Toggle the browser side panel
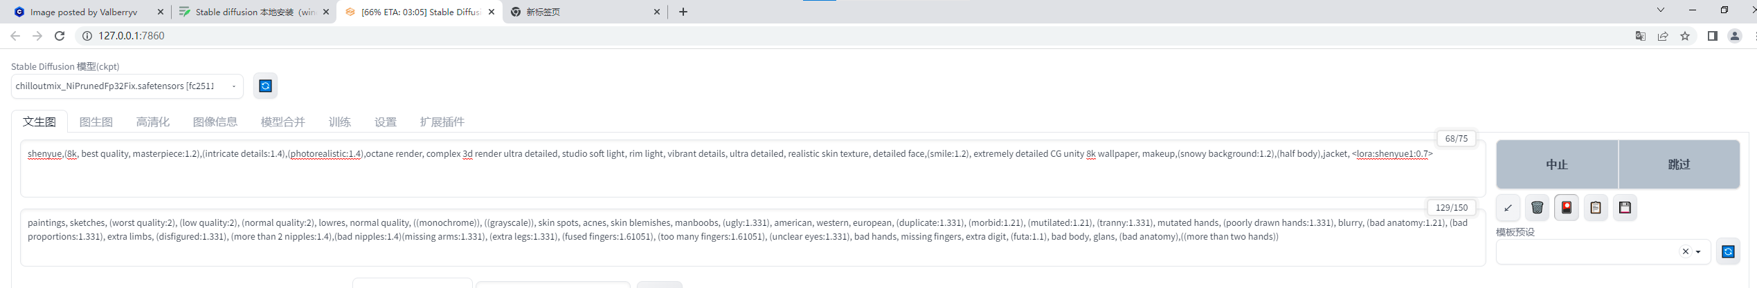The image size is (1757, 288). [x=1712, y=36]
